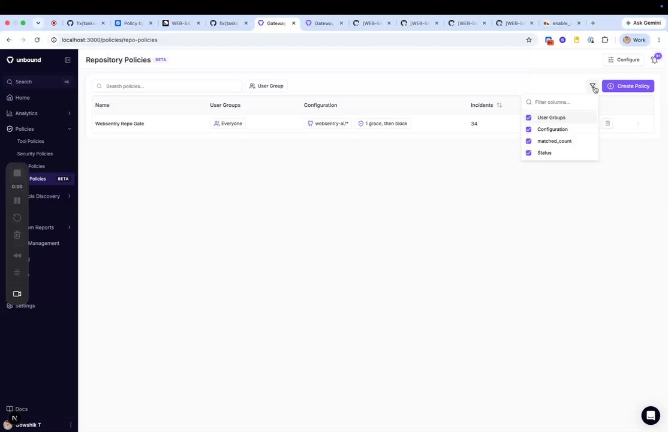Delete the Websentry Repo Gate policy
The image size is (668, 432).
point(608,124)
